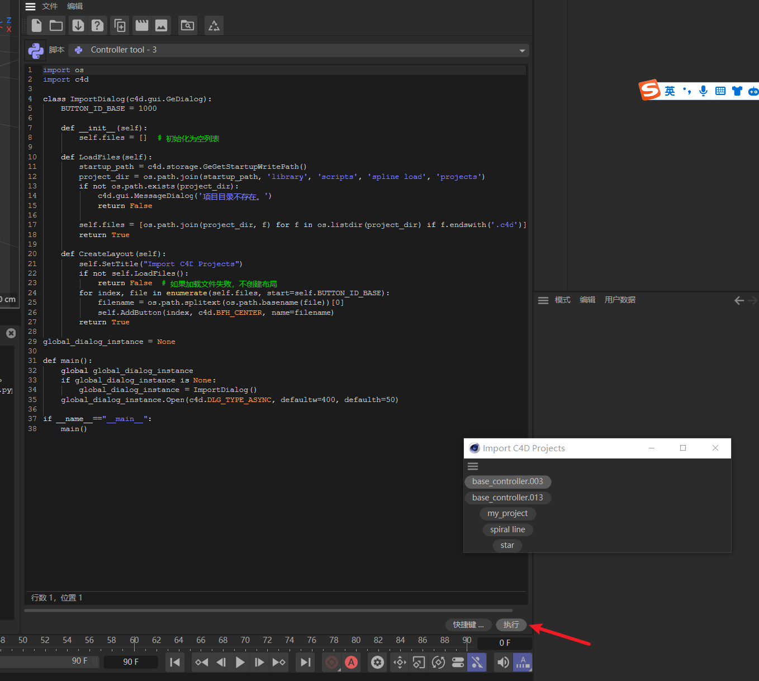The width and height of the screenshot is (759, 681).
Task: Open the 编辑 menu in script manager
Action: coord(75,6)
